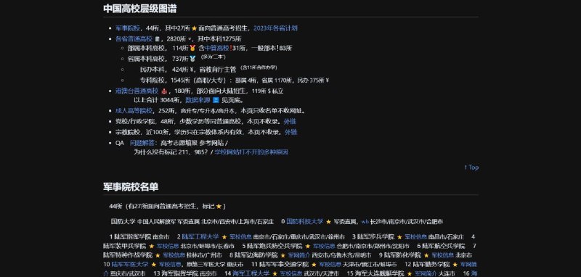The width and height of the screenshot is (581, 277).
Task: Open 军校信息 link for 陆军防化学院
Action: pyautogui.click(x=443, y=255)
